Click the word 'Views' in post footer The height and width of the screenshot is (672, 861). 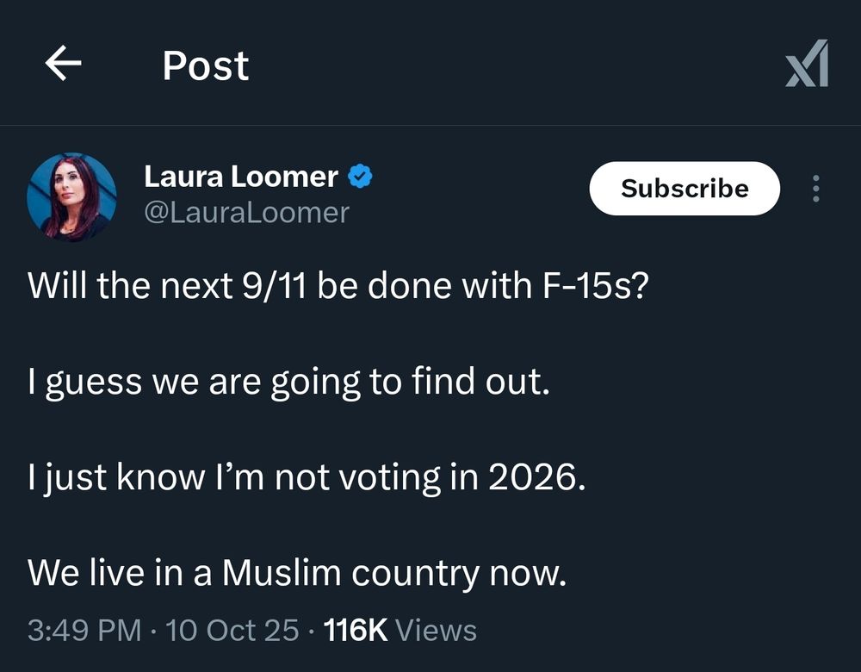pos(436,631)
